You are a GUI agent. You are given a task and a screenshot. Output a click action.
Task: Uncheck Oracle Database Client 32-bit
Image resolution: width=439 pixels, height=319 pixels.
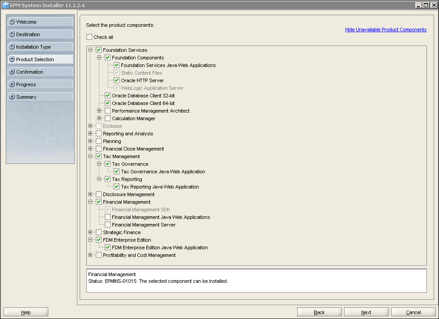107,95
